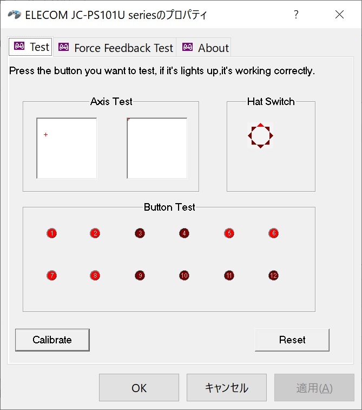
Task: Click button indicator number 9
Action: click(x=140, y=275)
